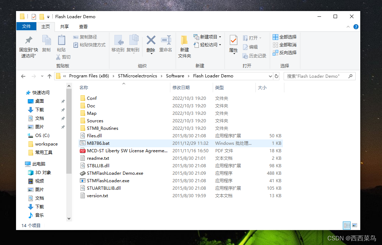This screenshot has width=382, height=245.
Task: Click the Cut scissors button
Action: (x=63, y=57)
